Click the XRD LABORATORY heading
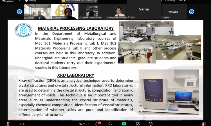211x126 pixels. [x=76, y=75]
